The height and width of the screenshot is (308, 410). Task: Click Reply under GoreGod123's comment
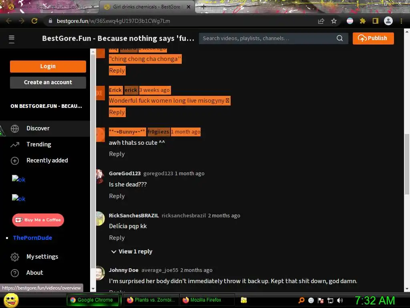[x=117, y=196]
